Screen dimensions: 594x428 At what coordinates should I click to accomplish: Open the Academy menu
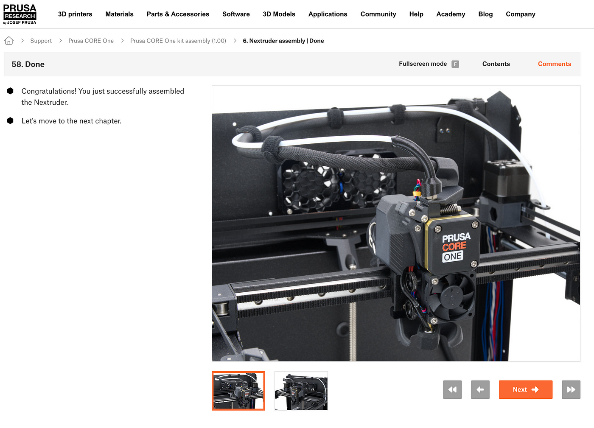click(x=451, y=14)
